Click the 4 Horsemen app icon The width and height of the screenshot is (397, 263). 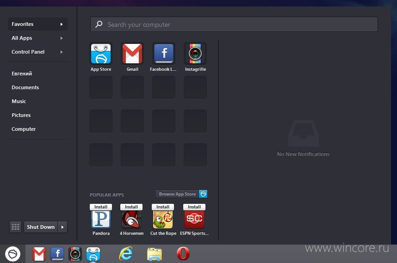(131, 219)
